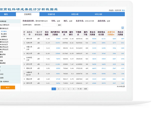
Task: Sort by the 下载频次 column header
Action: click(x=78, y=33)
